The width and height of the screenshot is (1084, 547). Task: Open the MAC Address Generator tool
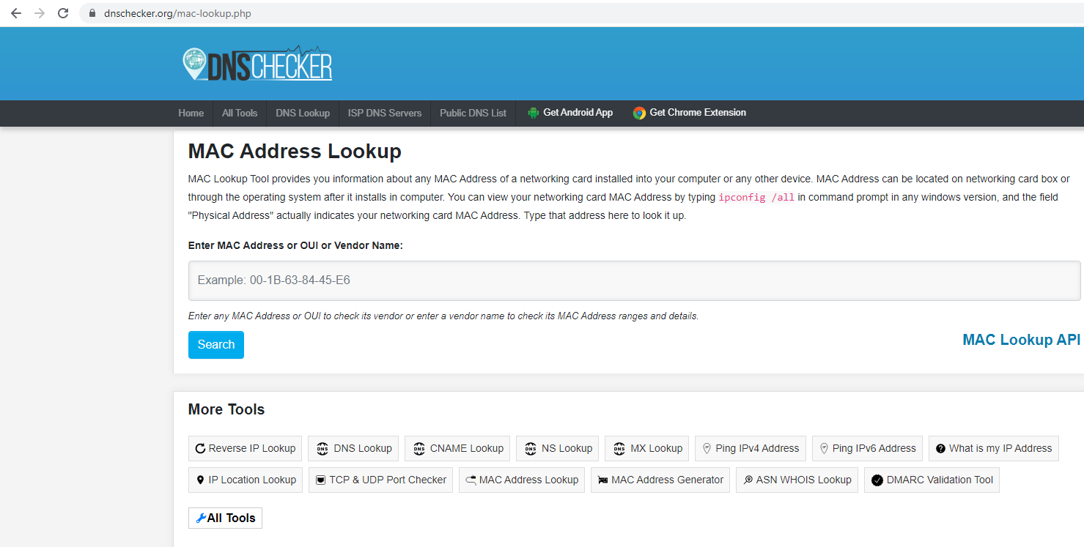coord(660,480)
